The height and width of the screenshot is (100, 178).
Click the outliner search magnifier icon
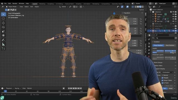click(x=159, y=7)
